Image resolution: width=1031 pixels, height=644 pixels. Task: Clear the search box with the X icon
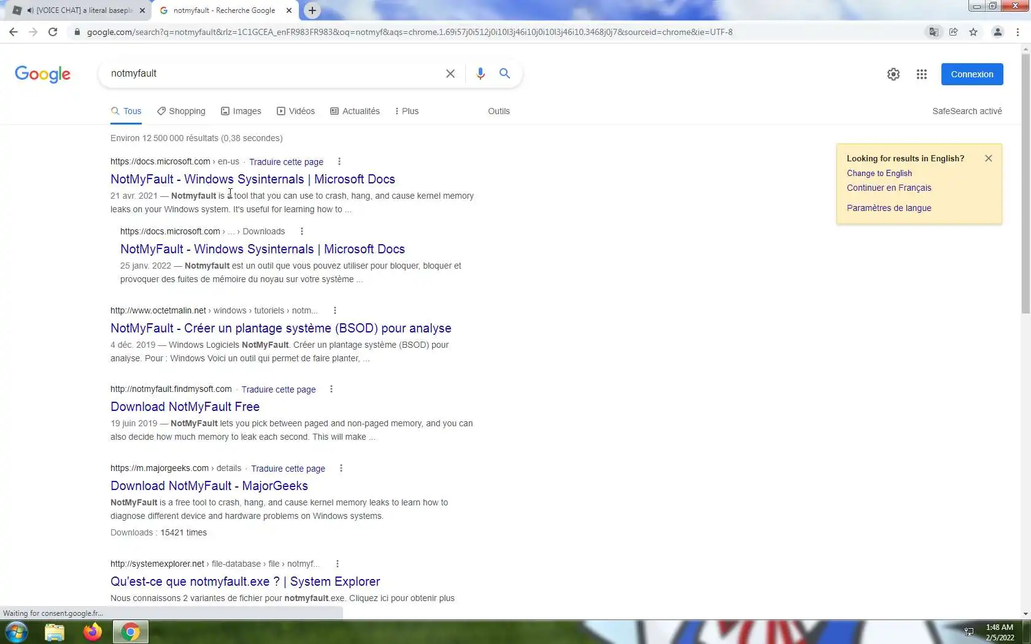[x=450, y=74]
